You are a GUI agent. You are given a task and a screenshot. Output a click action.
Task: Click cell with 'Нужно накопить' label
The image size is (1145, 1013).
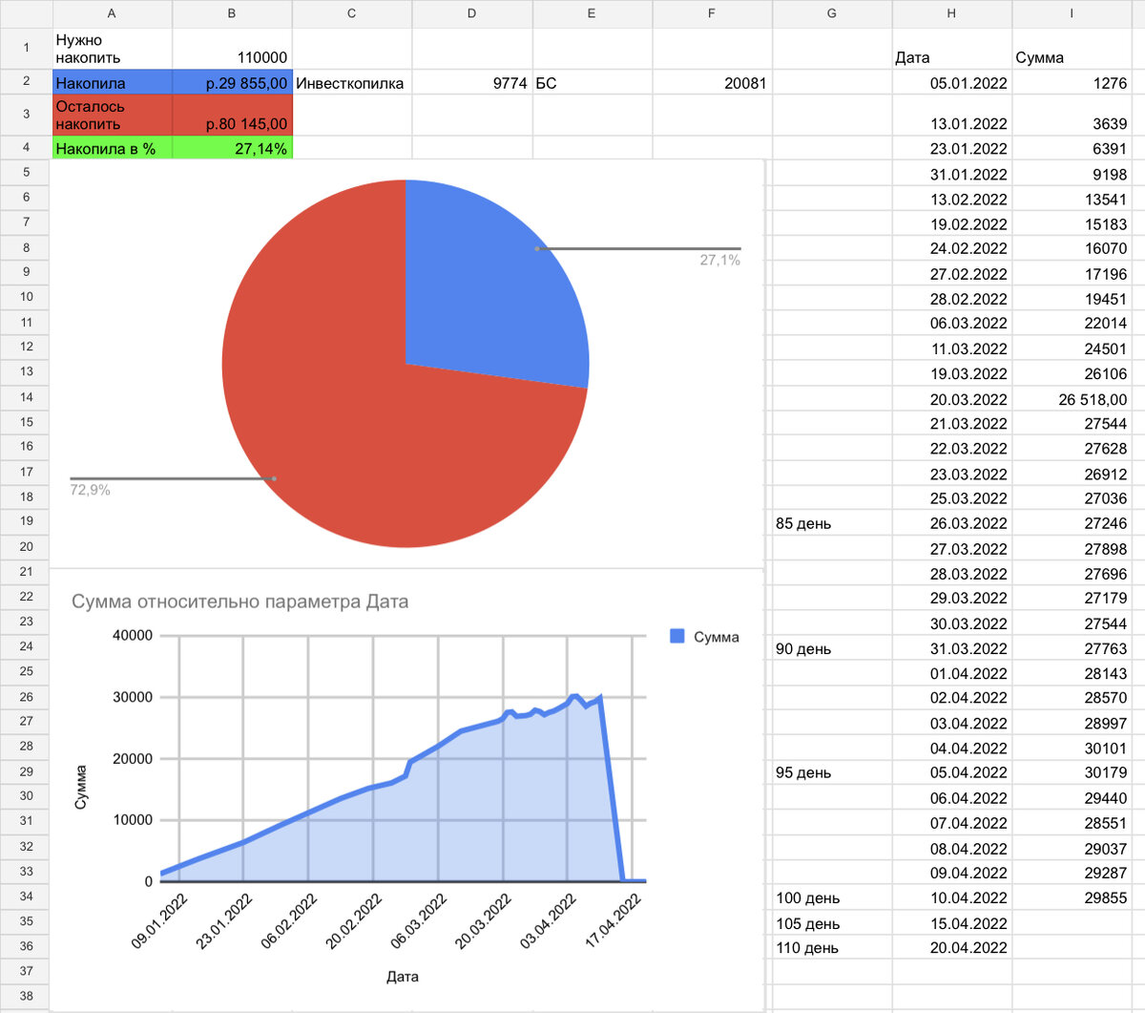click(x=113, y=49)
